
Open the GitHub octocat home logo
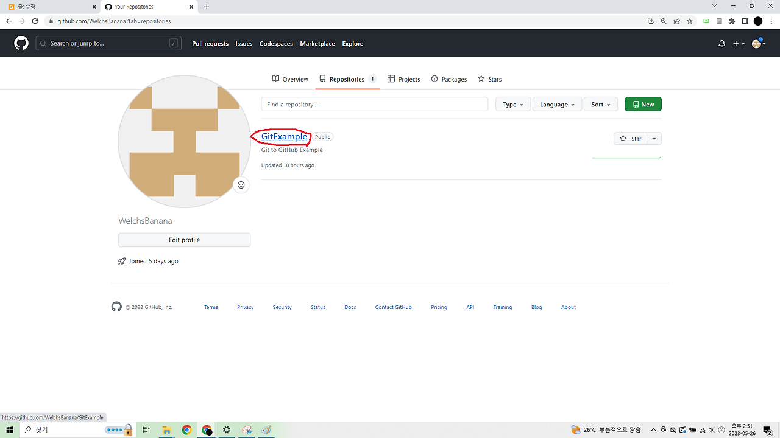21,43
